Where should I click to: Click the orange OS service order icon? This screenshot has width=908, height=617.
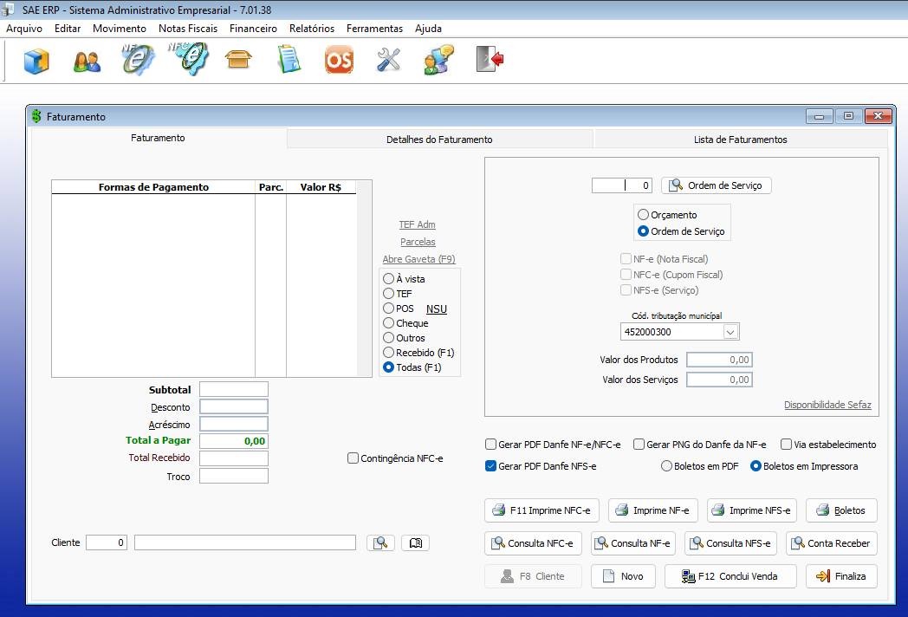coord(339,60)
